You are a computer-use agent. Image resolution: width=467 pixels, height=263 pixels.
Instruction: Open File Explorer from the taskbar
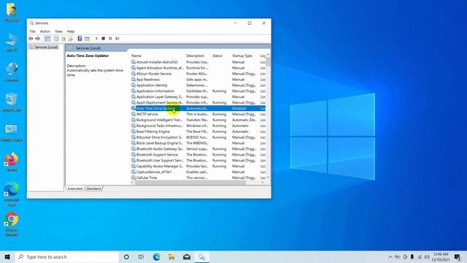[171, 256]
